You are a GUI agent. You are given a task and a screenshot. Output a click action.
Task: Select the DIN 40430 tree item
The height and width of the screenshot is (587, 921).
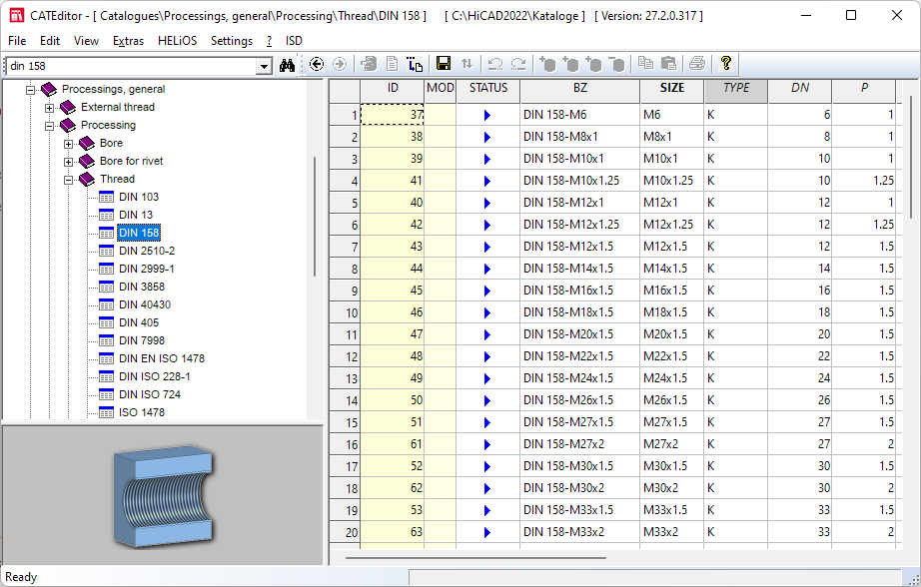(x=145, y=304)
